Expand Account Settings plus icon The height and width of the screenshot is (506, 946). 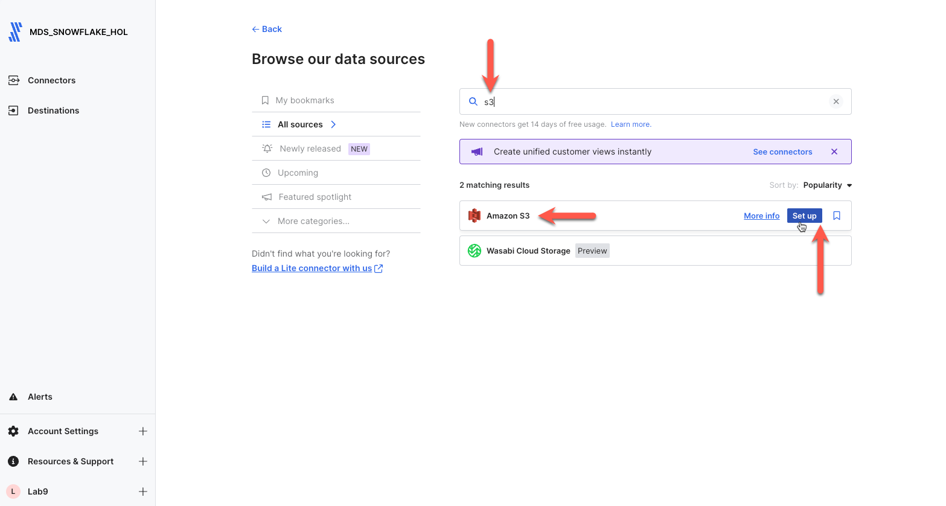point(143,431)
